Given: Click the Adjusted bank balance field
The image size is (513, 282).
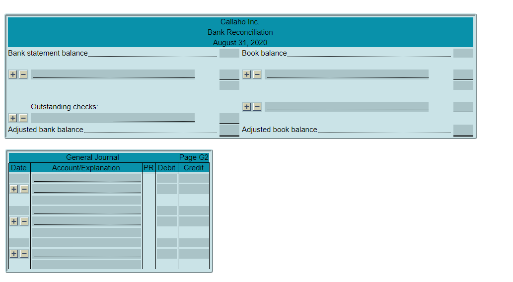Looking at the screenshot, I should (x=229, y=130).
